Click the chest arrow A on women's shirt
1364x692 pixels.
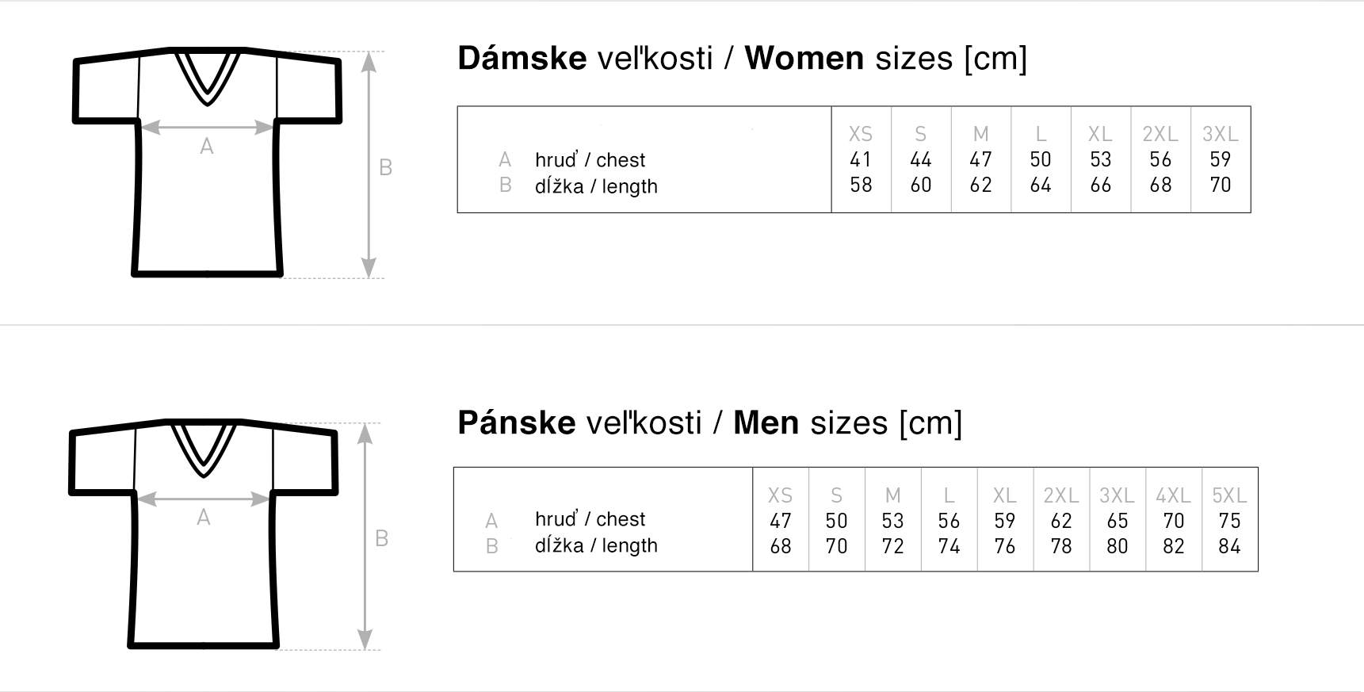tap(207, 127)
